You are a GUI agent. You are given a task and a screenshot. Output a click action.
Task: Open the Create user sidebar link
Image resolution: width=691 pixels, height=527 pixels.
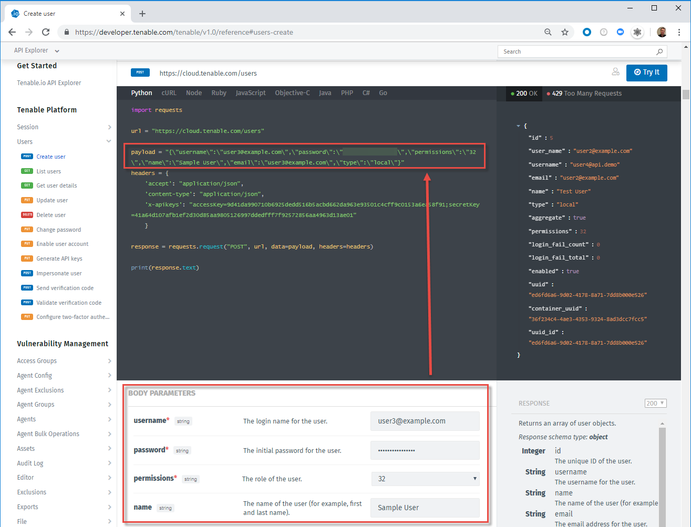(51, 157)
